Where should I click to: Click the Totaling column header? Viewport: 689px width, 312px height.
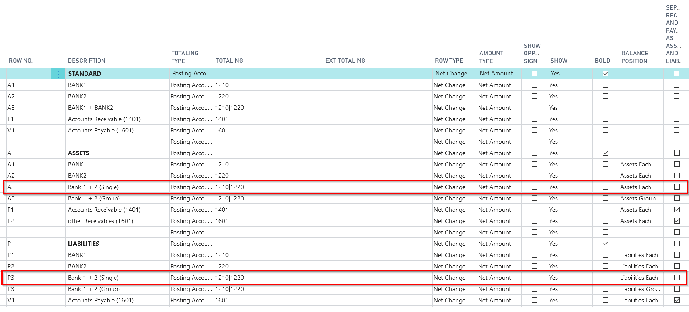(x=229, y=61)
